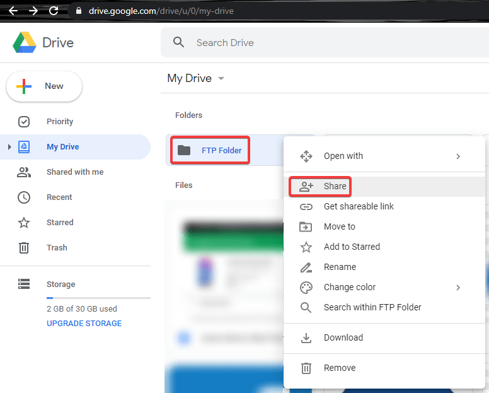Click the padlock icon in address bar

pos(79,11)
